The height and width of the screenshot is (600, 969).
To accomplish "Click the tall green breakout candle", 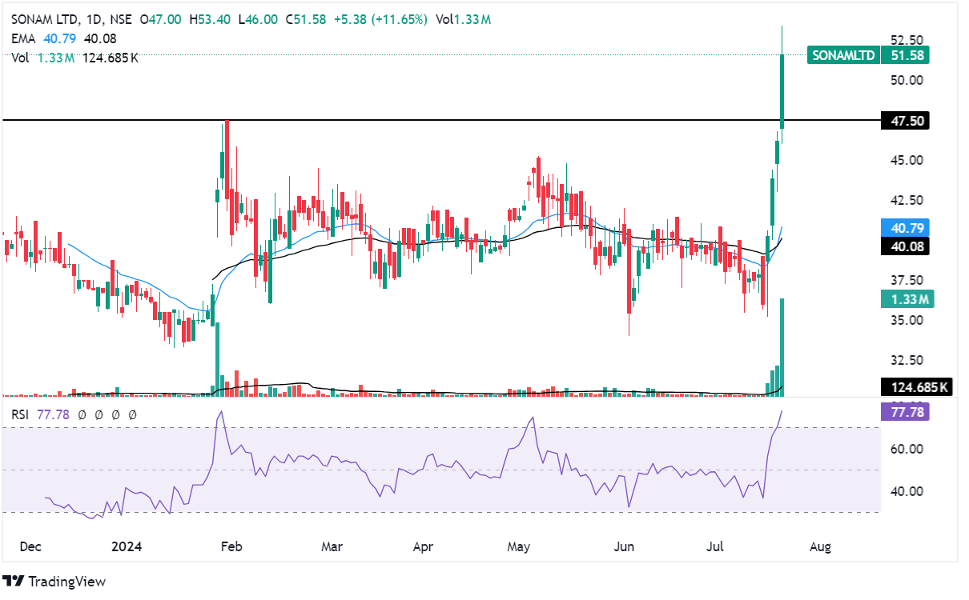I will [x=782, y=88].
